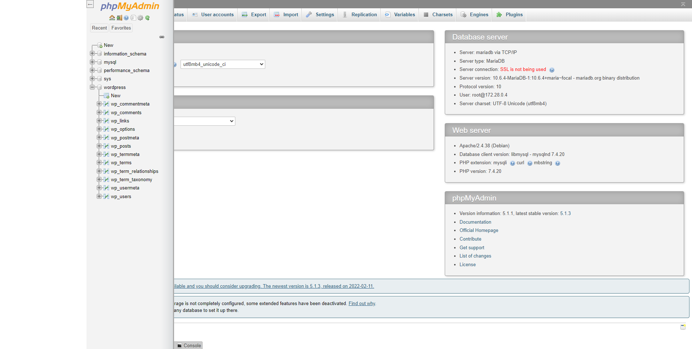The image size is (692, 349).
Task: Expand the performance_schema database node
Action: click(x=92, y=70)
